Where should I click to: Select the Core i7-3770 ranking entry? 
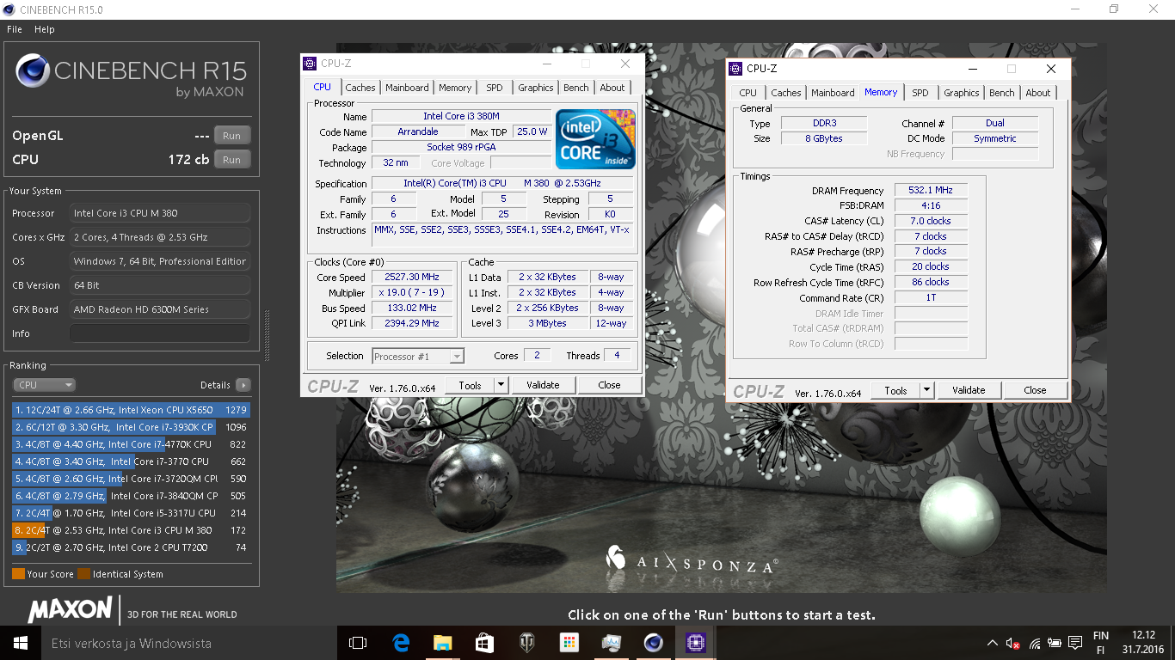coord(131,461)
